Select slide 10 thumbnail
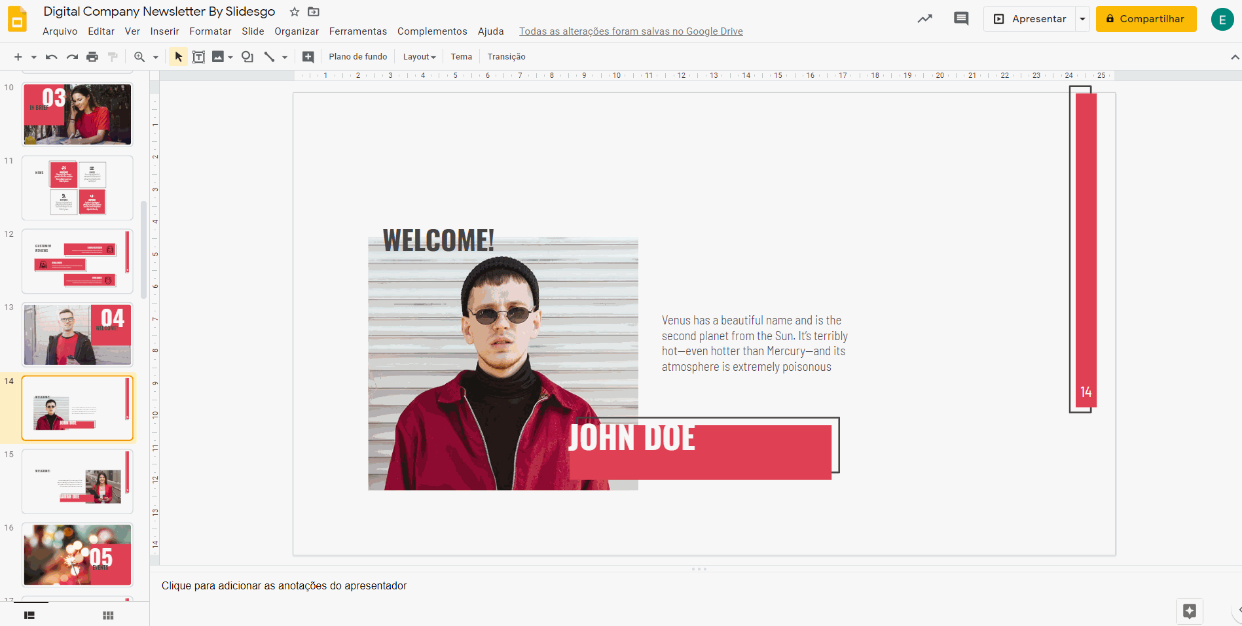Image resolution: width=1242 pixels, height=626 pixels. pyautogui.click(x=77, y=114)
